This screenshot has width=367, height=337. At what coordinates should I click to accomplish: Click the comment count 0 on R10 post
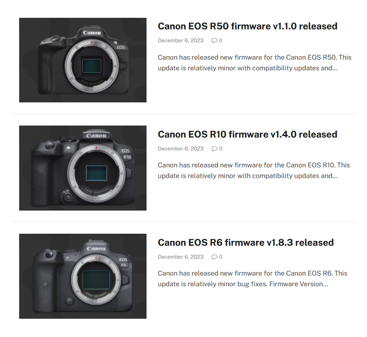pos(221,149)
